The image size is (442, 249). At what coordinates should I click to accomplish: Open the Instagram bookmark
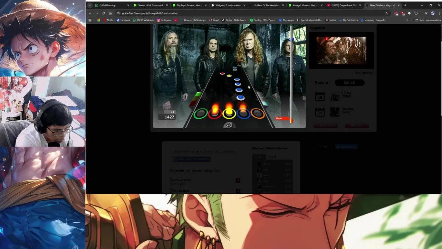click(164, 20)
